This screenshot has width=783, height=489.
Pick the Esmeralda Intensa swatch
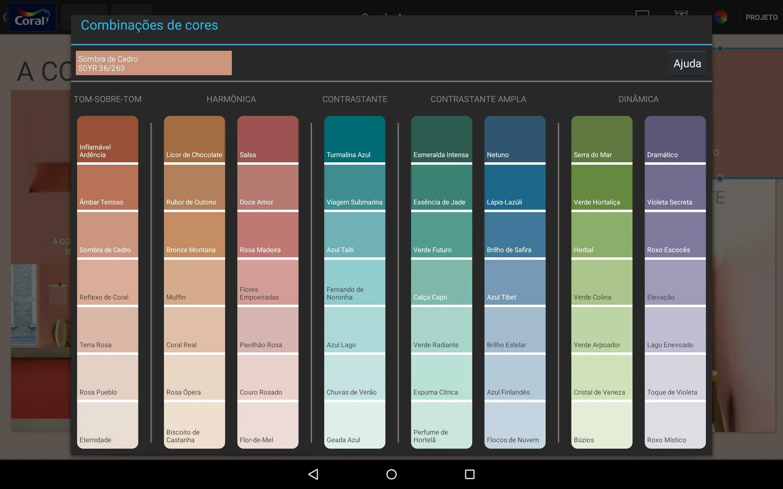click(441, 139)
